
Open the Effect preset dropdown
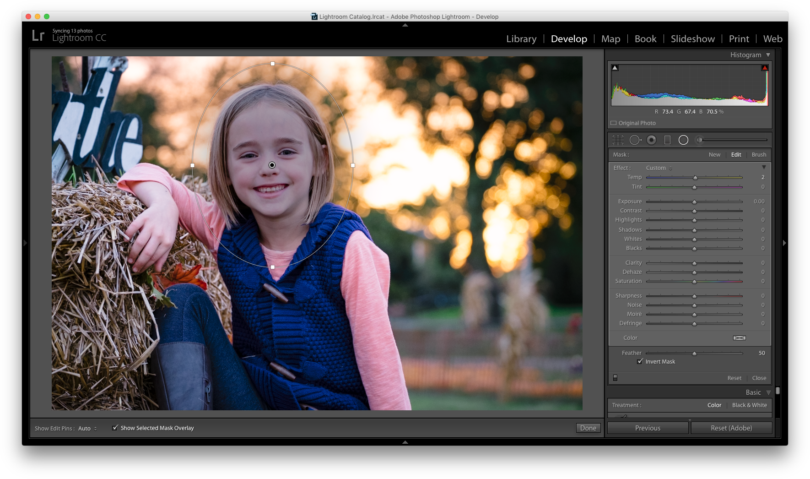(x=659, y=168)
